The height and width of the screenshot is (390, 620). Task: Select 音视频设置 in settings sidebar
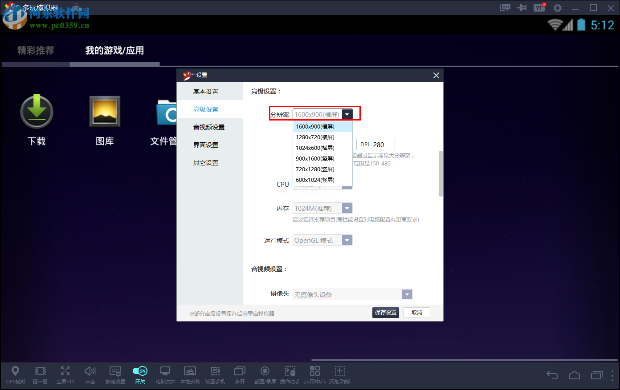pyautogui.click(x=210, y=127)
